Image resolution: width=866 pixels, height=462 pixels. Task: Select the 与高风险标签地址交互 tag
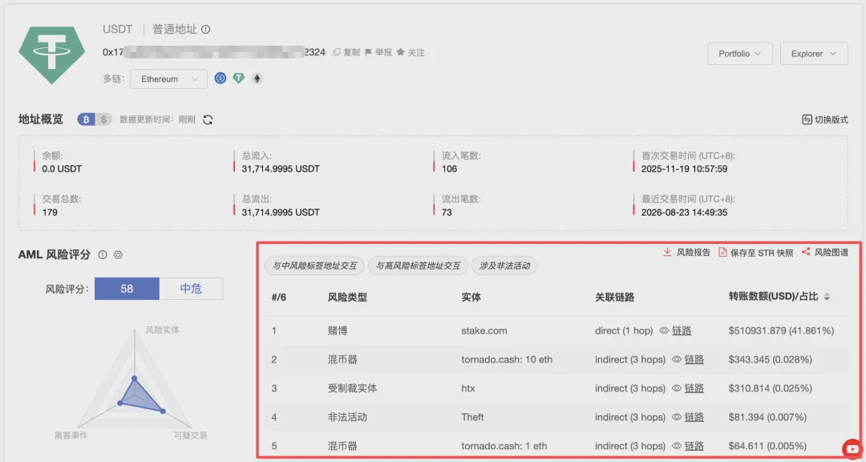[x=418, y=265]
